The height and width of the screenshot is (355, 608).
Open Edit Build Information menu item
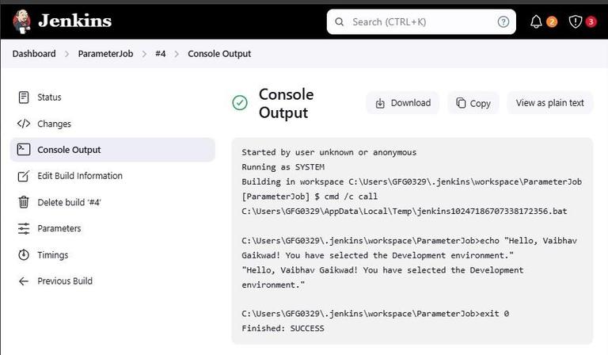coord(80,176)
